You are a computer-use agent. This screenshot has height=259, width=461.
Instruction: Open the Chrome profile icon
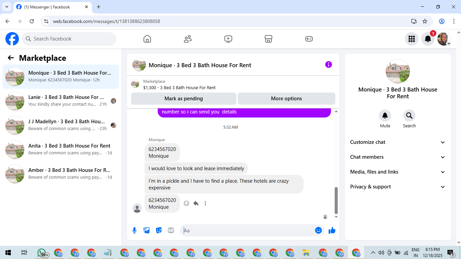tap(442, 21)
